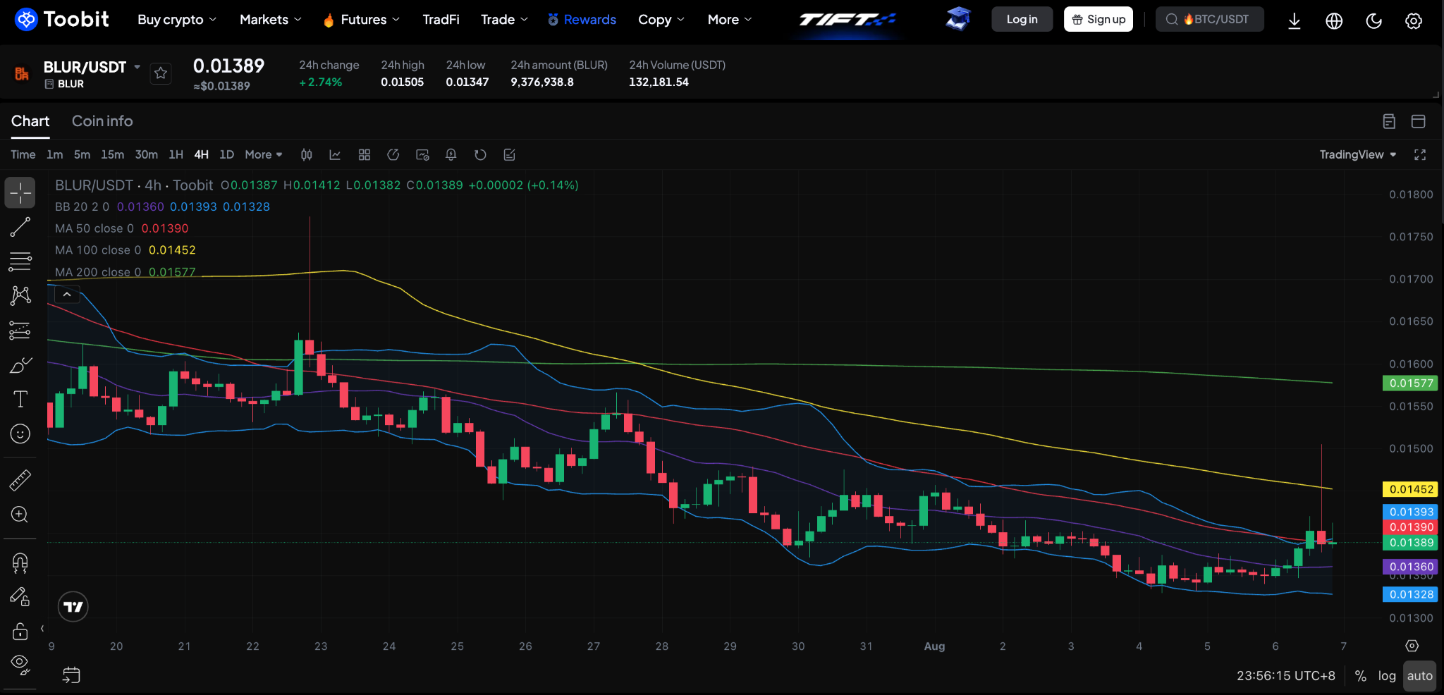Click the Sign up button
This screenshot has width=1444, height=695.
click(1099, 20)
